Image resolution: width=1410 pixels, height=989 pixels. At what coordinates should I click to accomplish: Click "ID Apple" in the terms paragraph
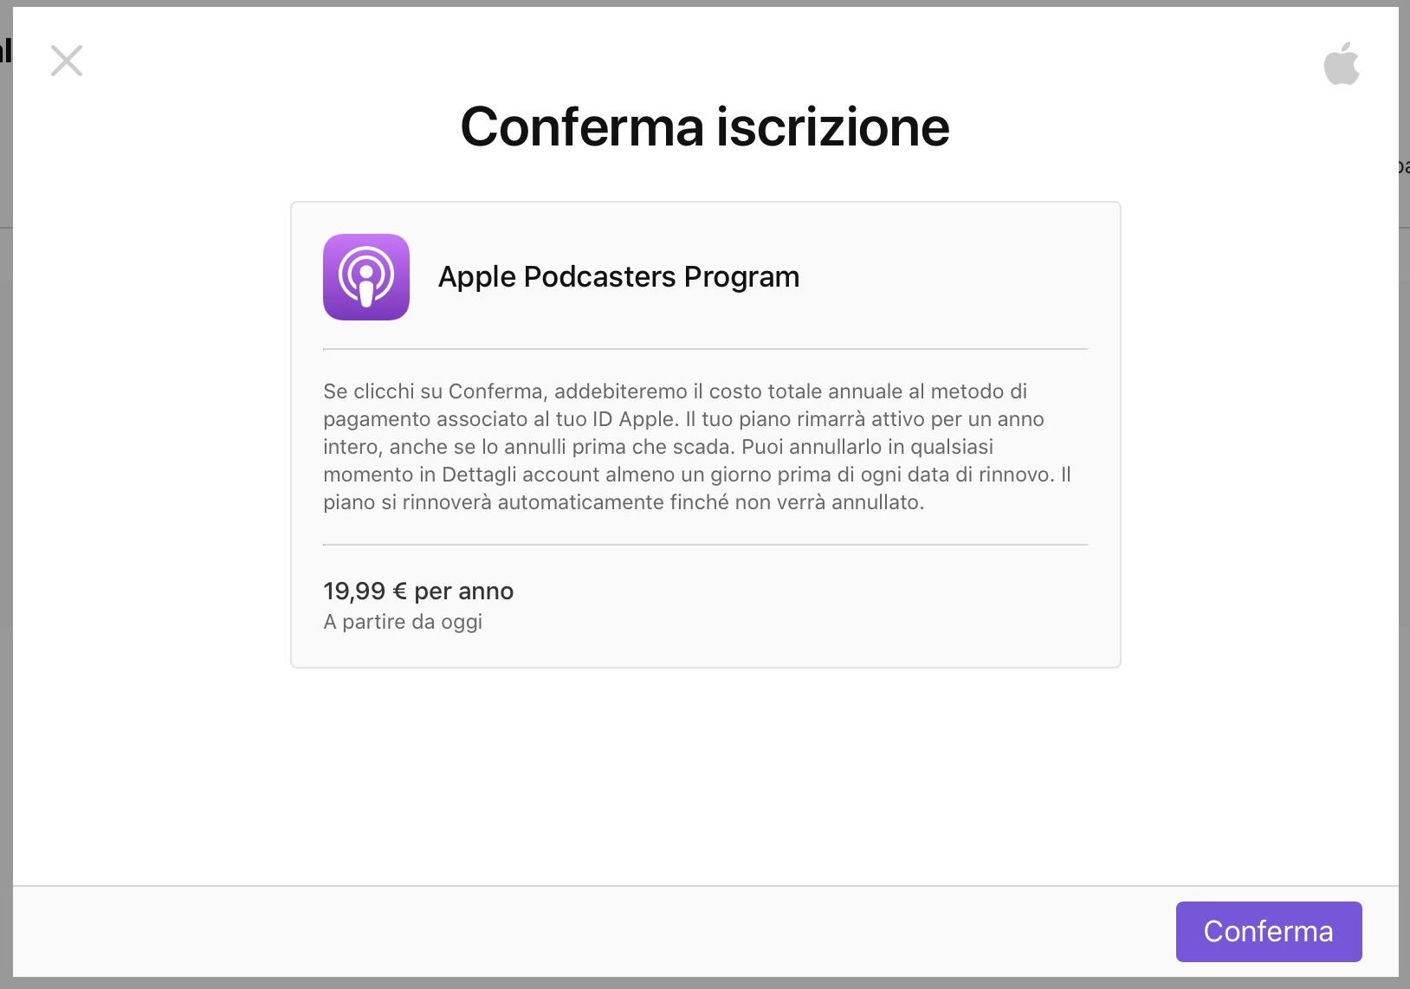point(633,419)
